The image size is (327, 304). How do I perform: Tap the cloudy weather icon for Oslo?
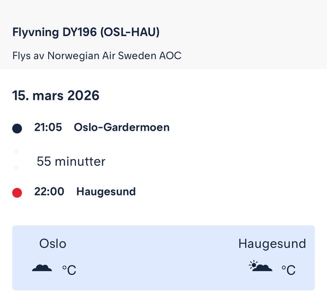tap(42, 268)
